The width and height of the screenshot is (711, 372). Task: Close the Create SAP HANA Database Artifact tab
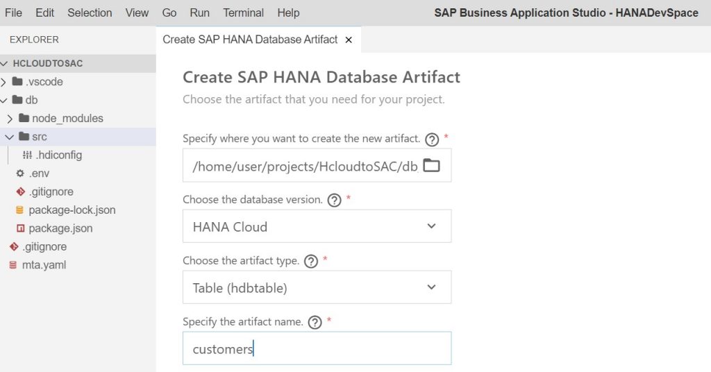(x=349, y=40)
